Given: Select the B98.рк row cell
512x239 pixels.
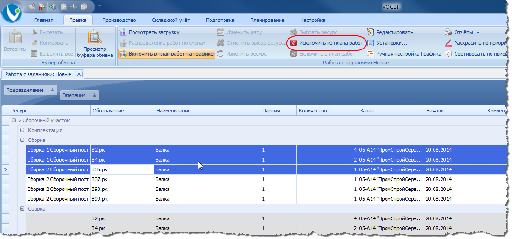Looking at the screenshot, I should [122, 189].
